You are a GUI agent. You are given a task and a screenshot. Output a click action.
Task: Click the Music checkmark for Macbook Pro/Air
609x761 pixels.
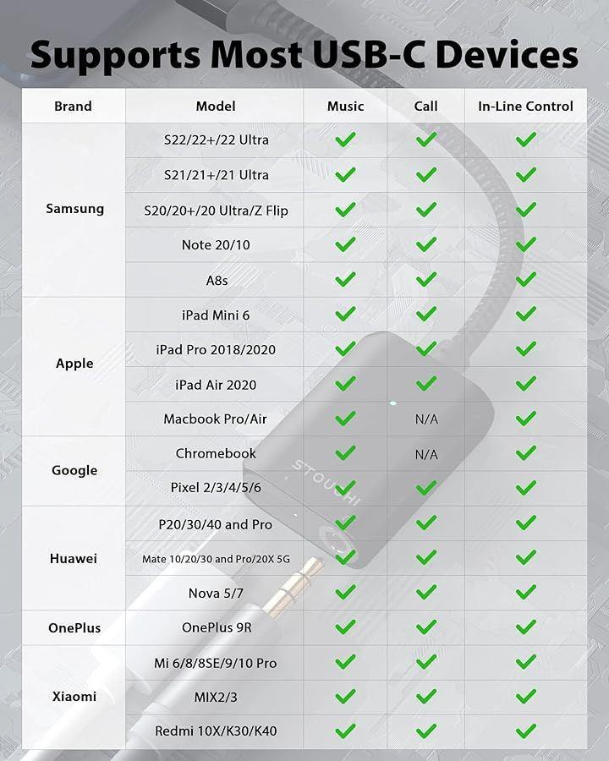[345, 419]
